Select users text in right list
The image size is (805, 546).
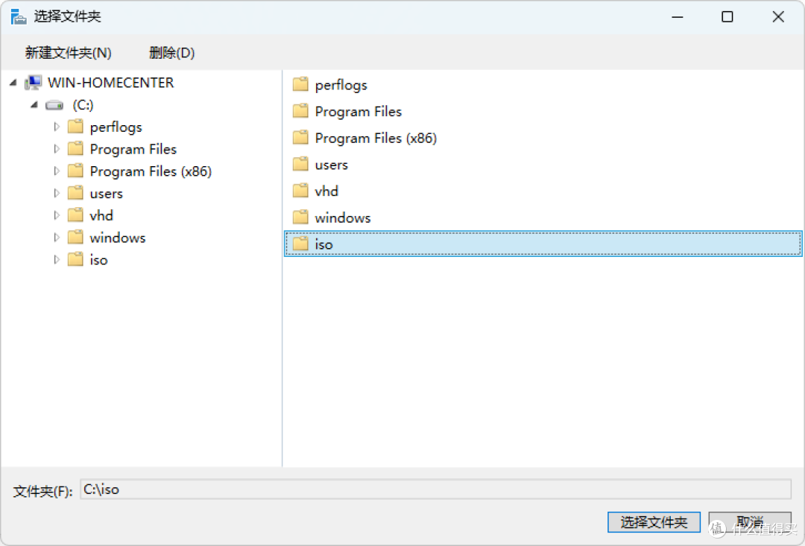[332, 165]
